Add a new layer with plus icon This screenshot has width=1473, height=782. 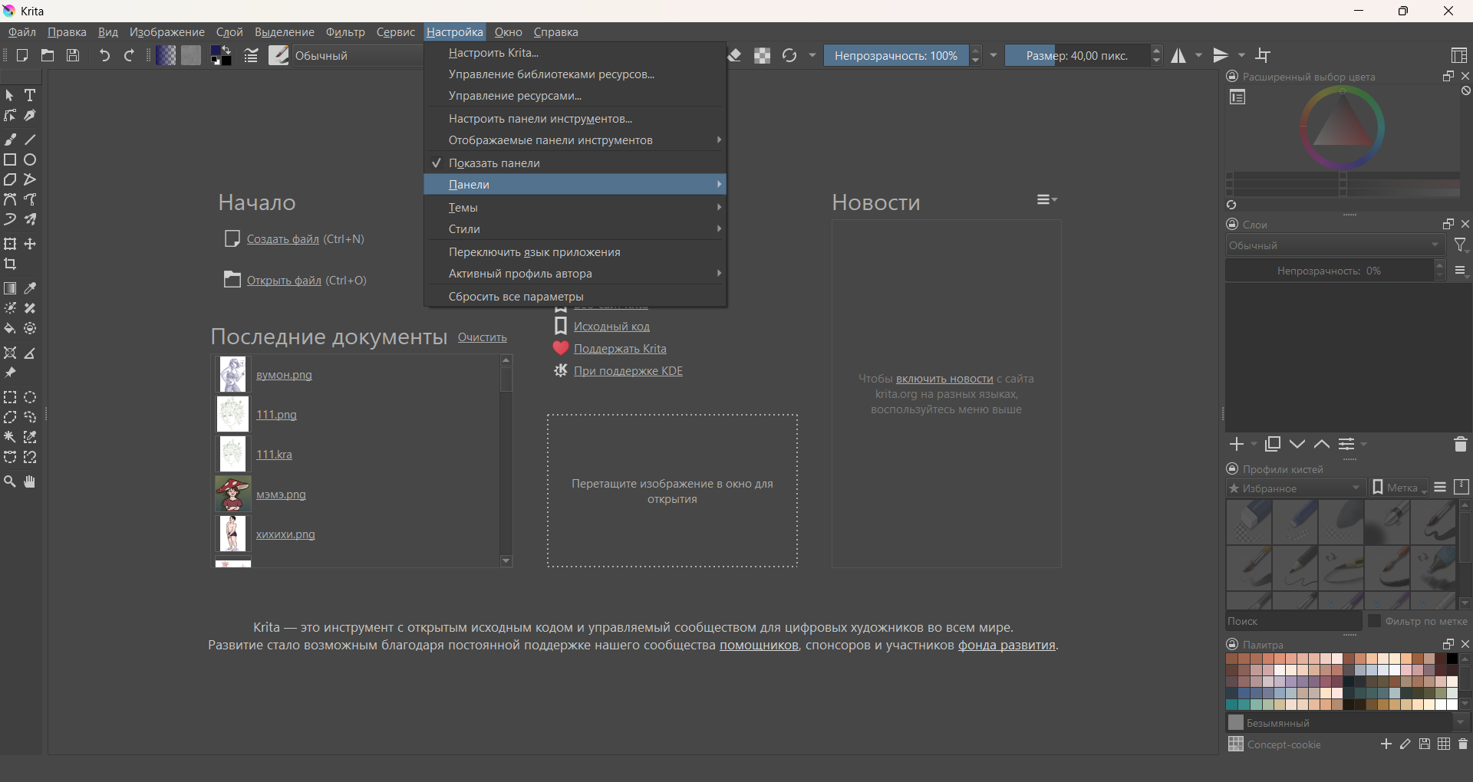coord(1237,444)
